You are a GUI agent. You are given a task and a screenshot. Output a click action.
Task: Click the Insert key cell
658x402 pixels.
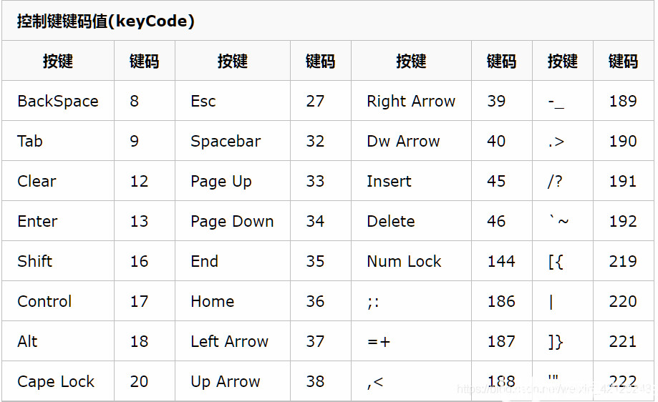pyautogui.click(x=411, y=181)
